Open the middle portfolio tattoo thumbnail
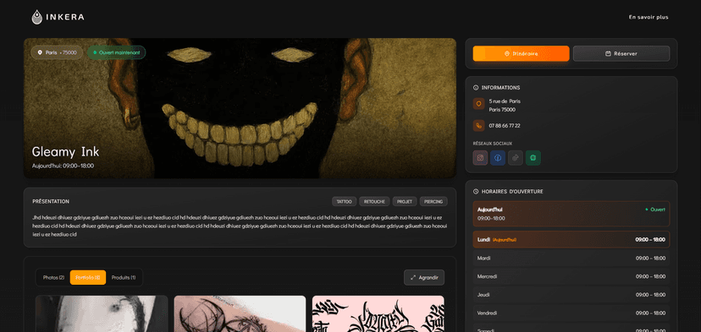The width and height of the screenshot is (701, 332). point(240,313)
